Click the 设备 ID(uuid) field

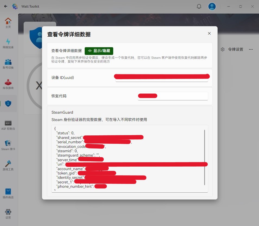(162, 78)
